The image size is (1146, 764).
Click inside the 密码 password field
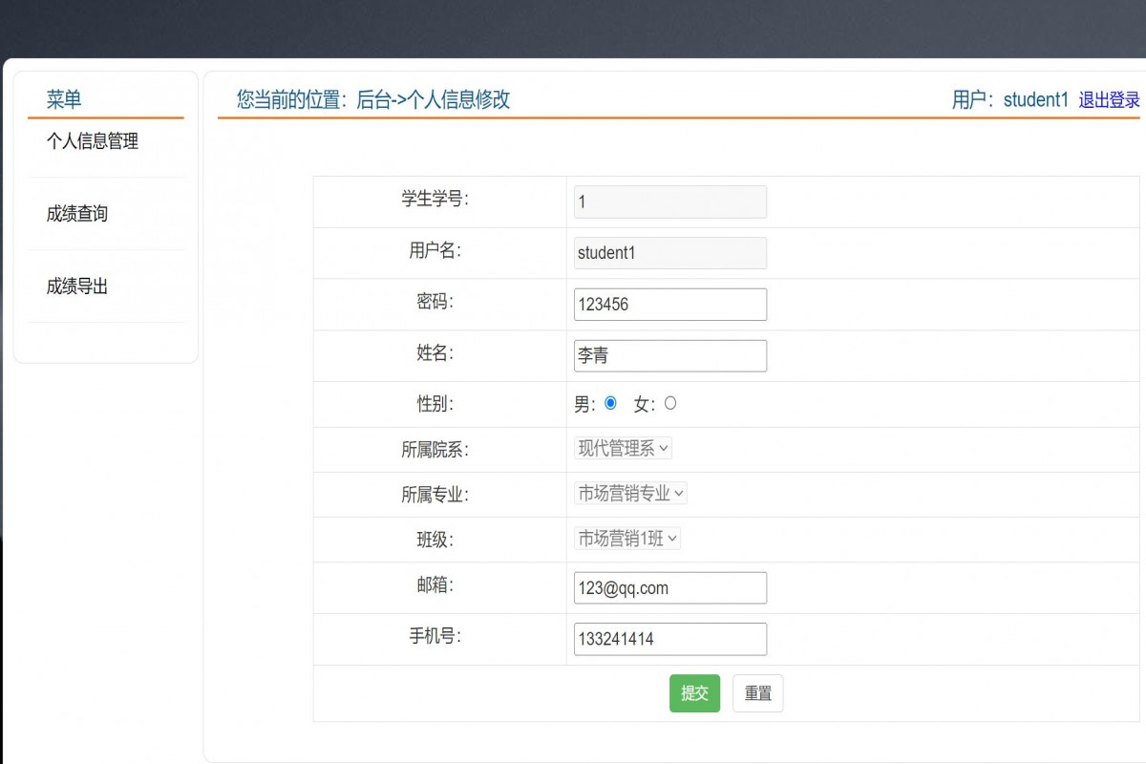coord(668,304)
